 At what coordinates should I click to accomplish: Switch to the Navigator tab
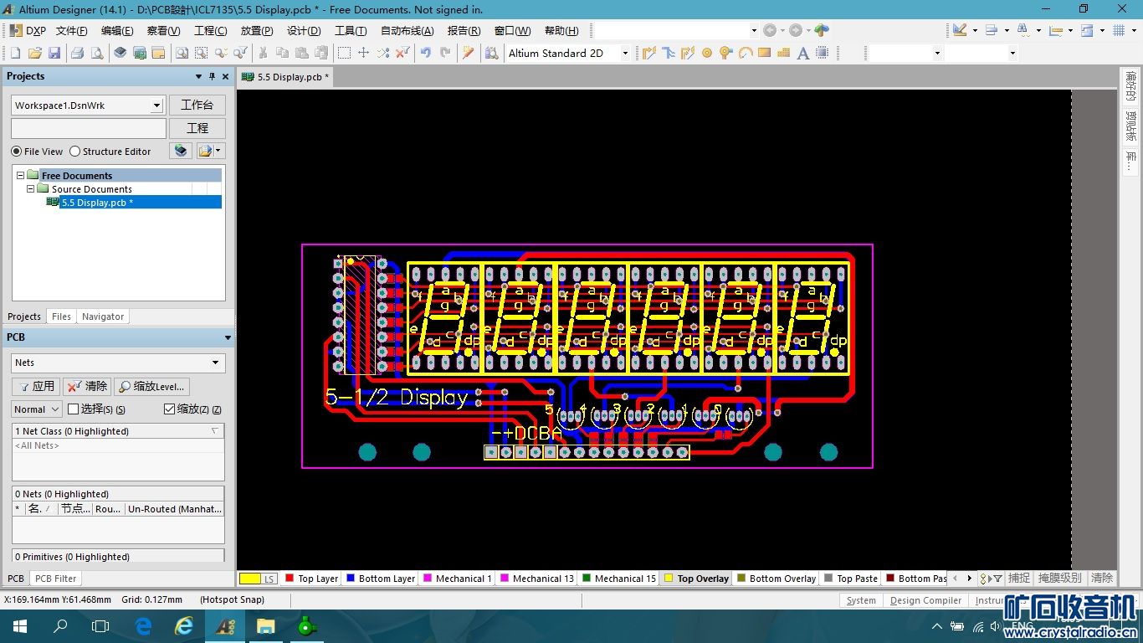click(x=103, y=316)
